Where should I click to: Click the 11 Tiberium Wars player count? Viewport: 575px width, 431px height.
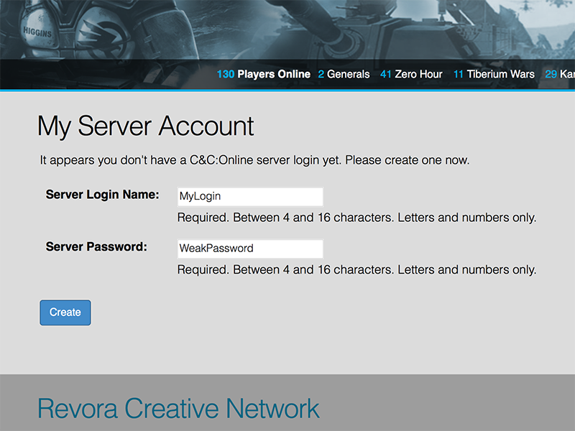(x=459, y=74)
